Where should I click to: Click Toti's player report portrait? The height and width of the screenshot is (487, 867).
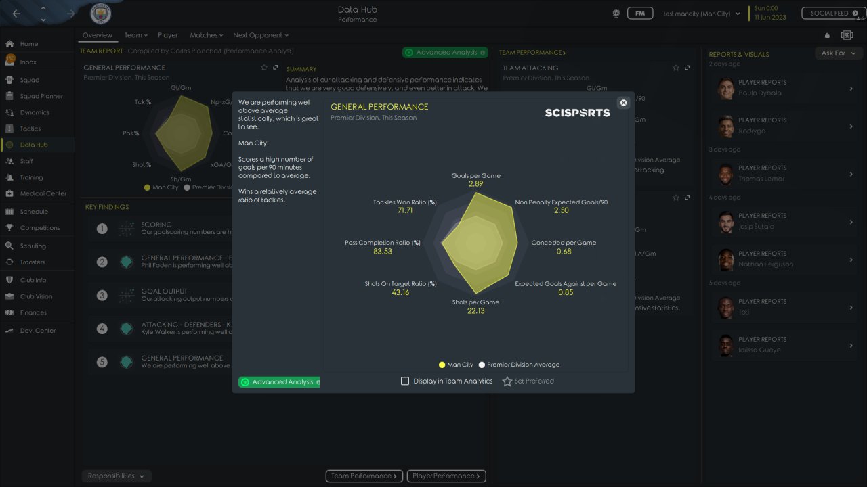click(726, 307)
